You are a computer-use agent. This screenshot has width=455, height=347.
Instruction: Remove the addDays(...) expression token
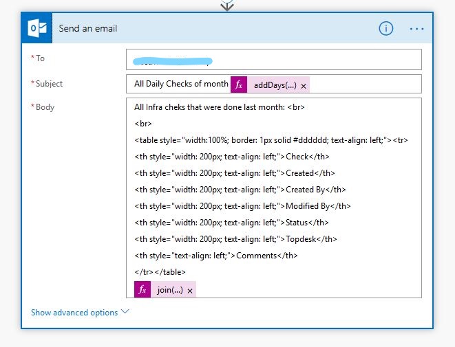[x=304, y=86]
